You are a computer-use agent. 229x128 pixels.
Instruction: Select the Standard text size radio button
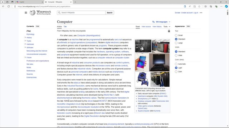176,39
